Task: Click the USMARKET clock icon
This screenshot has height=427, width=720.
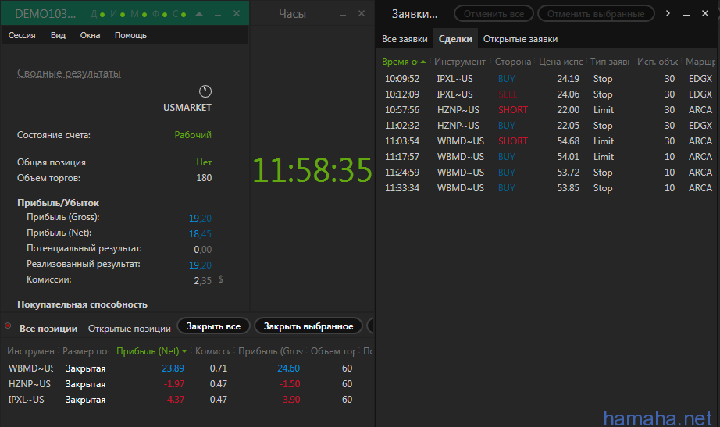Action: click(205, 91)
